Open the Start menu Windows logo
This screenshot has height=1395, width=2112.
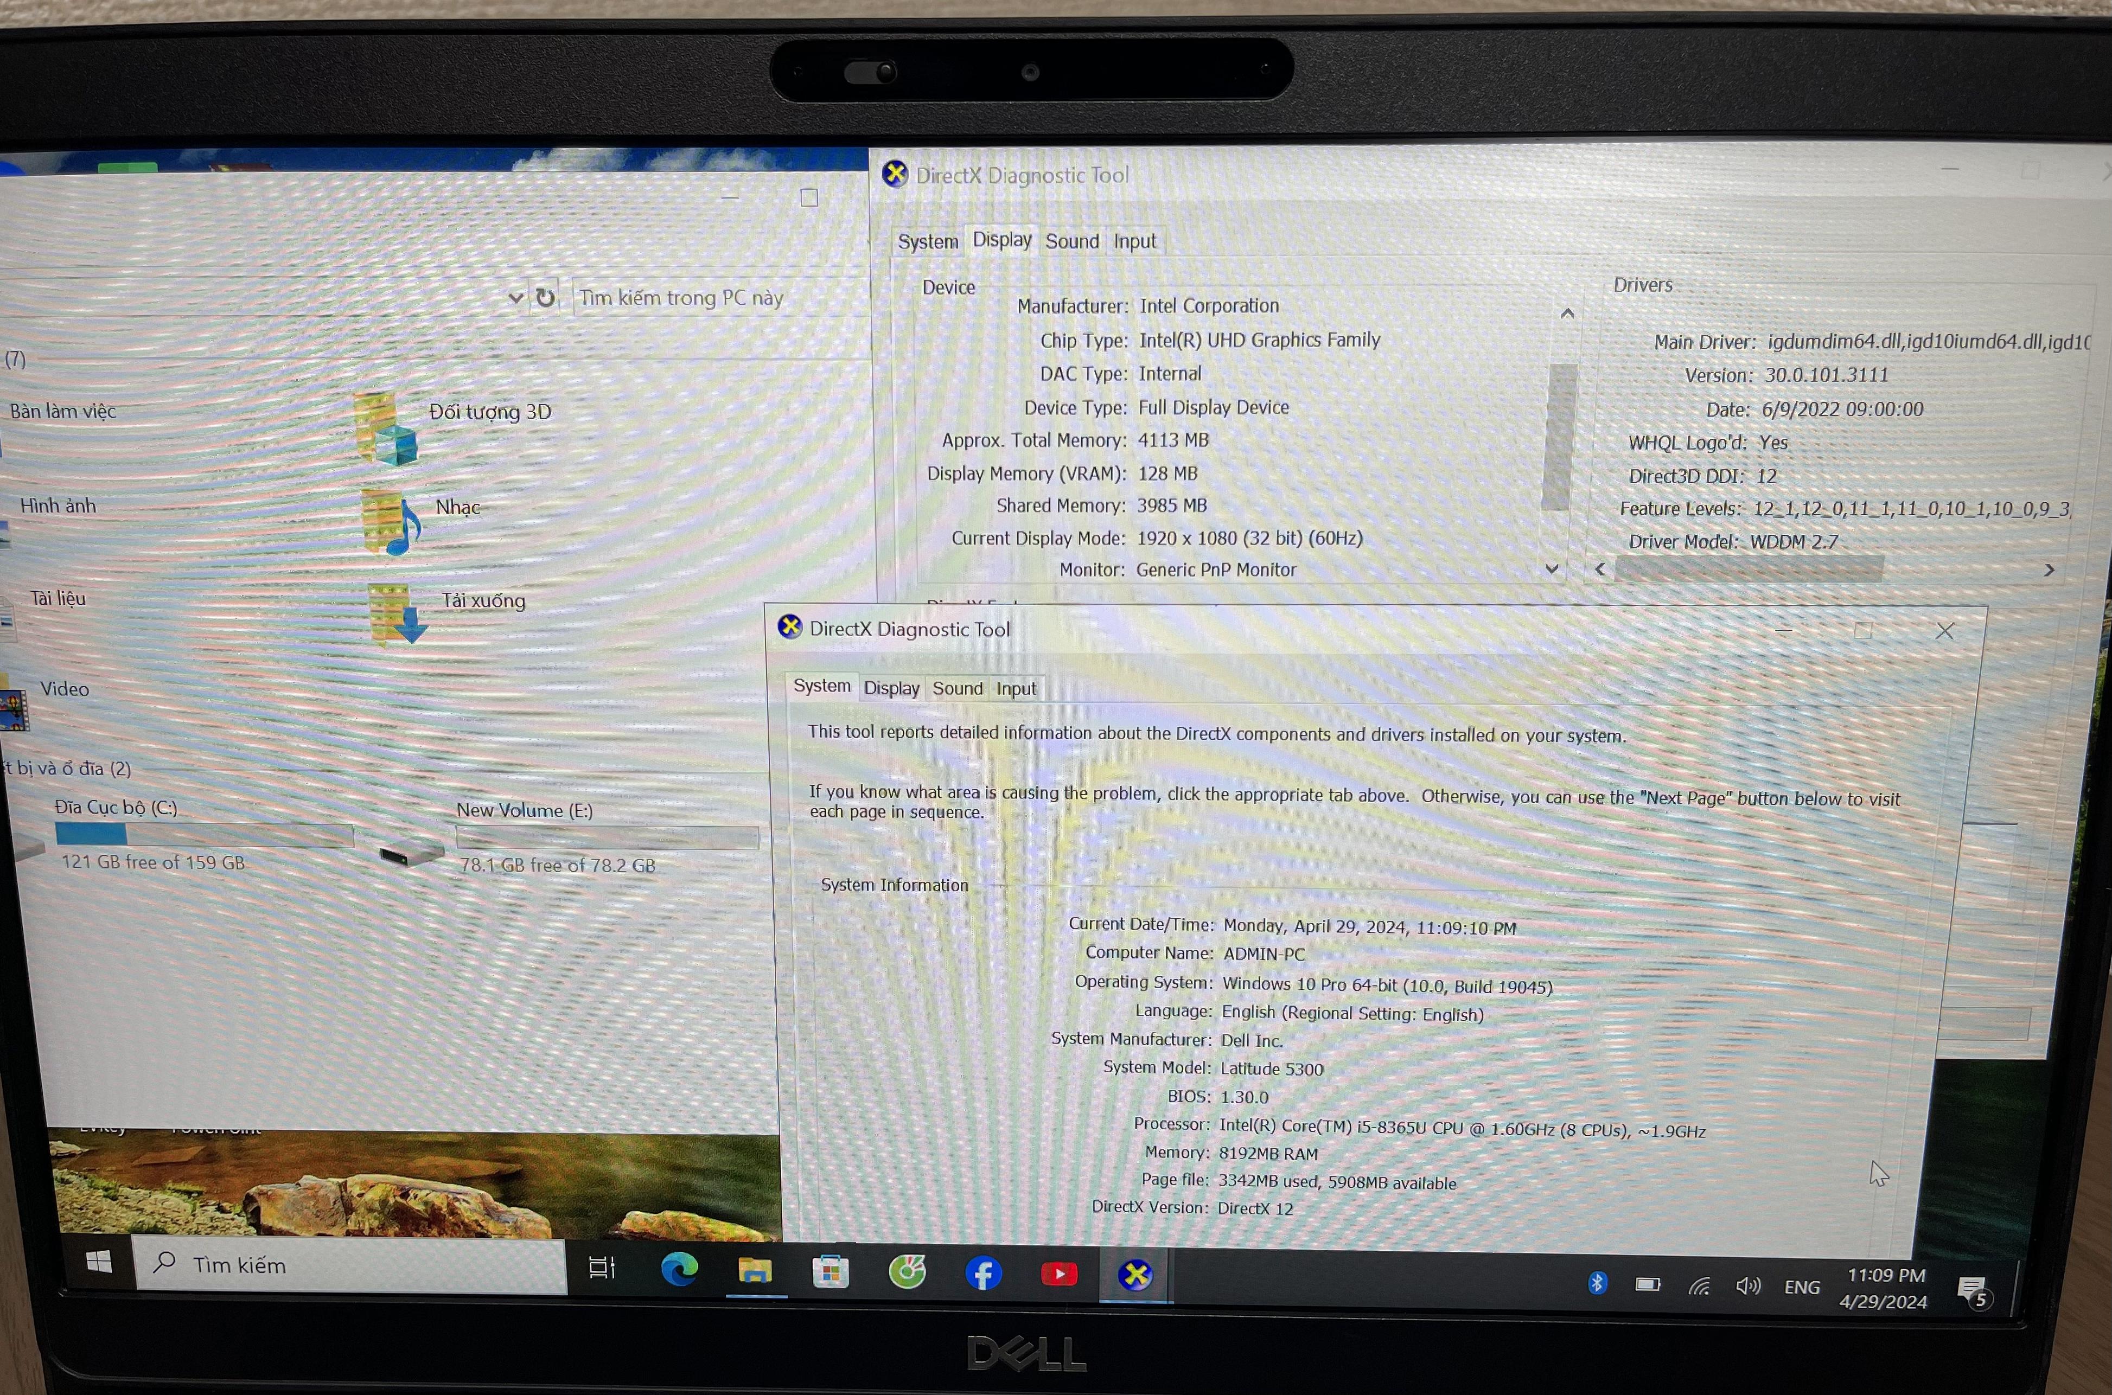coord(99,1262)
